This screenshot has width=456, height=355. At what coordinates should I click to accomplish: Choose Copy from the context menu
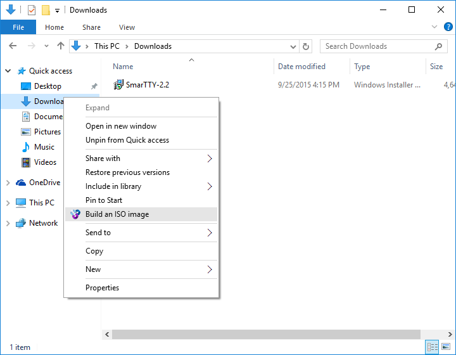pyautogui.click(x=141, y=251)
